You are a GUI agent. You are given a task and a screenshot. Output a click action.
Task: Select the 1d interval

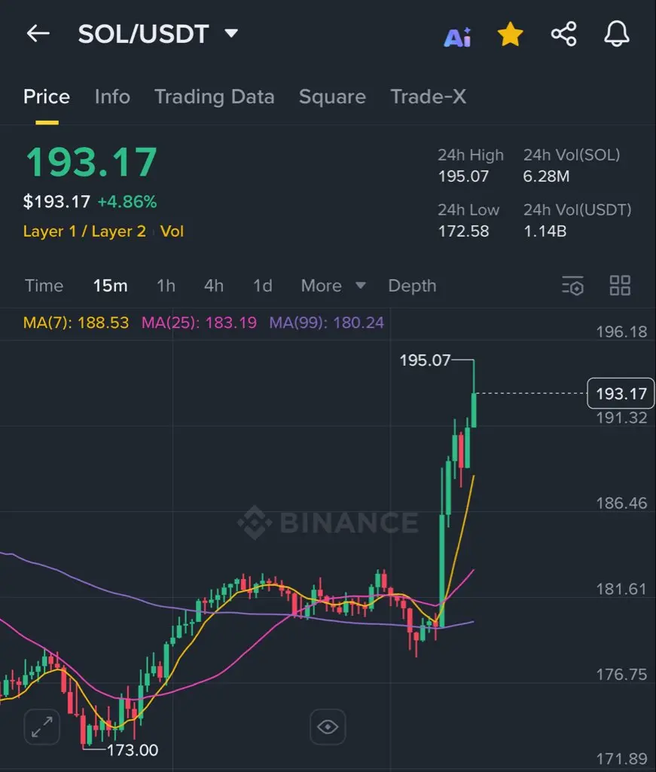click(263, 286)
